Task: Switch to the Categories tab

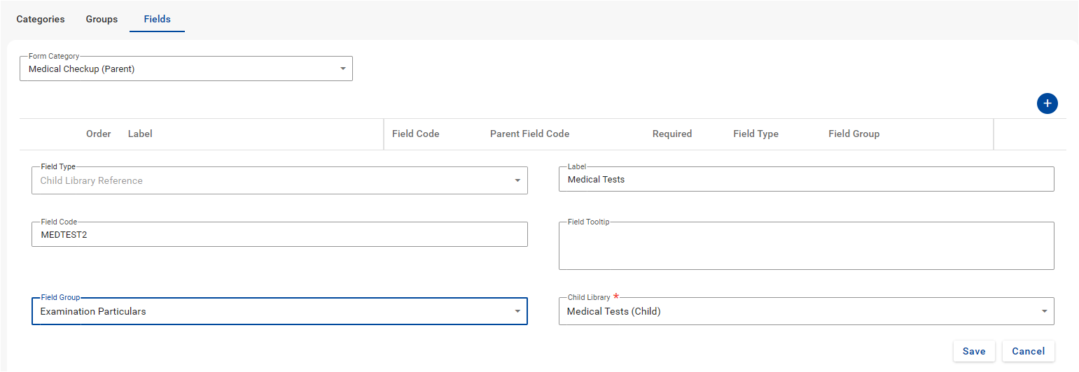Action: pyautogui.click(x=41, y=19)
